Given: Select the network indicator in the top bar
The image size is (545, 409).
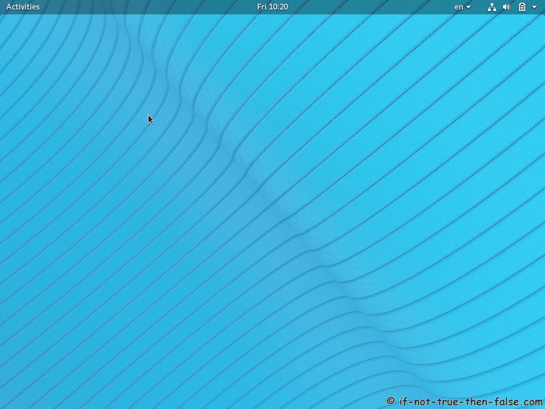Looking at the screenshot, I should [x=492, y=7].
